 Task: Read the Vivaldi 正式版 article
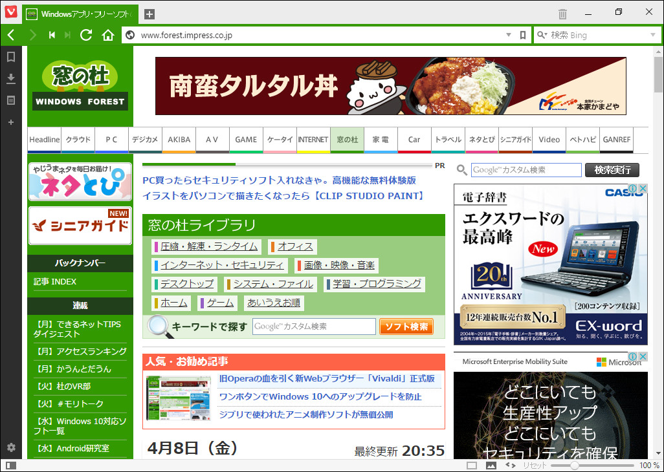click(x=327, y=378)
